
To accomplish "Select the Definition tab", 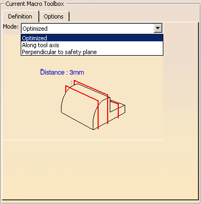I will tap(20, 16).
